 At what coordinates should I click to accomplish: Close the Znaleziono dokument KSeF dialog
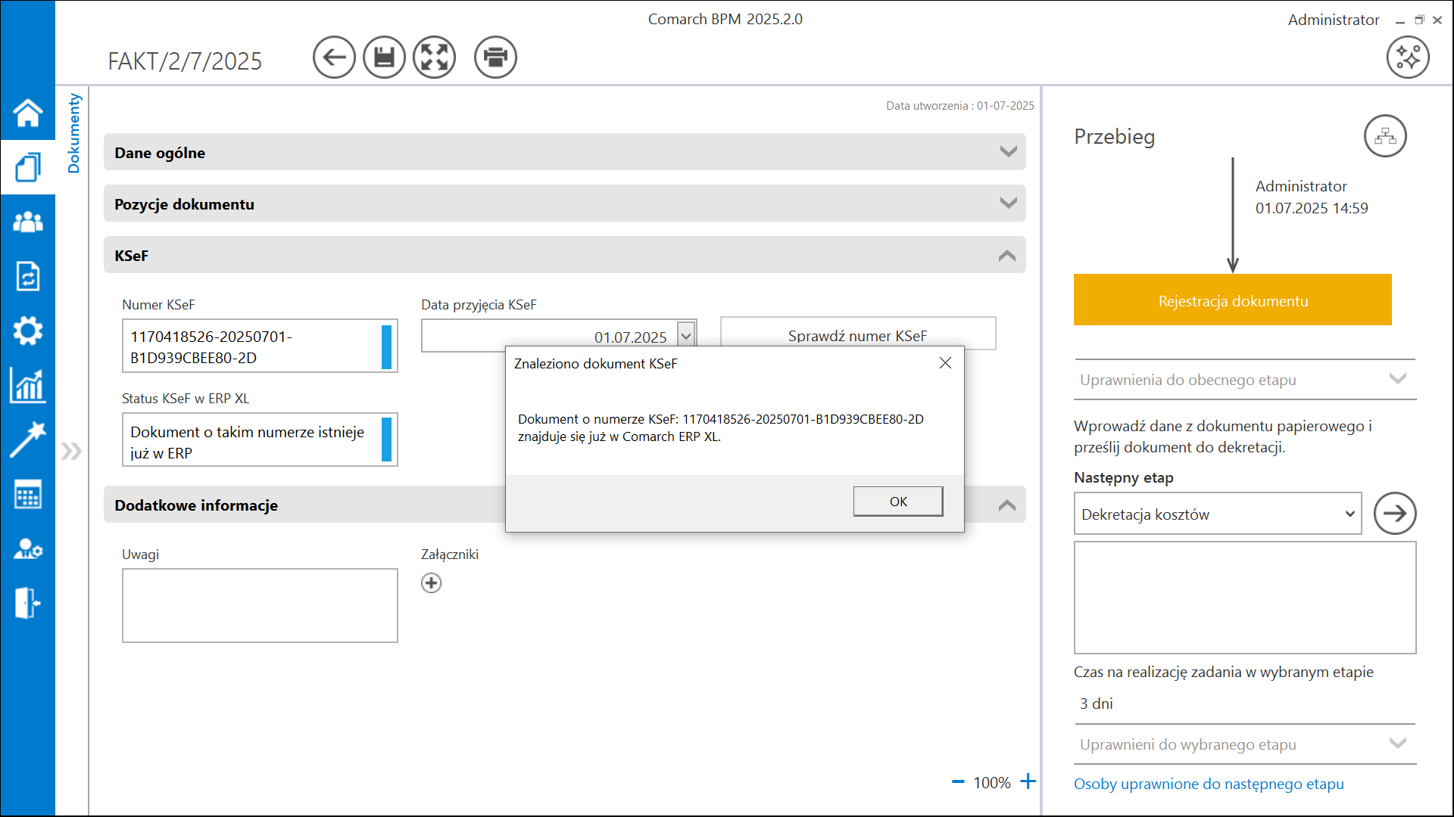point(945,363)
